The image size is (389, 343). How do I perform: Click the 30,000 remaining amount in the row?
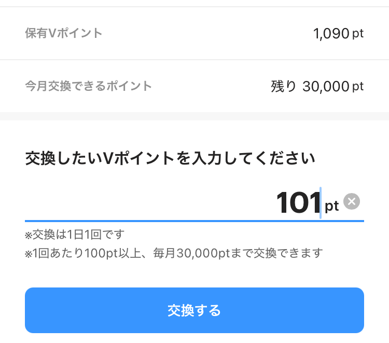pyautogui.click(x=325, y=86)
